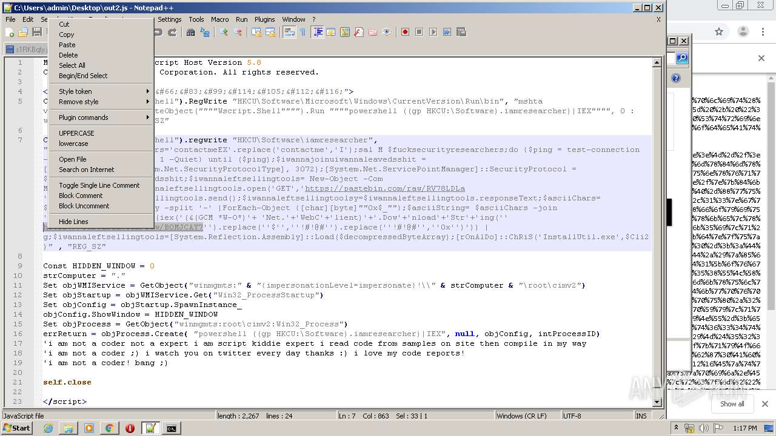This screenshot has width=776, height=436.
Task: Click the New file toolbar icon
Action: pyautogui.click(x=10, y=32)
